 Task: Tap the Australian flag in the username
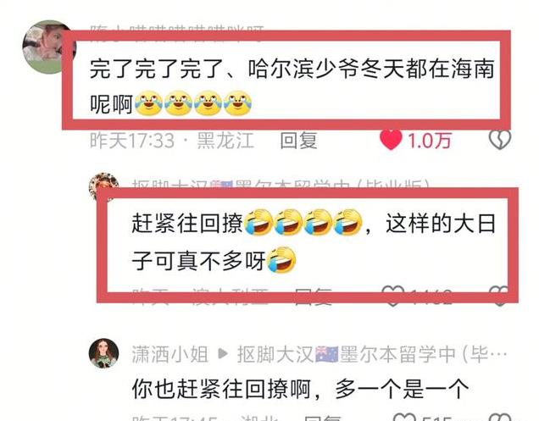(x=326, y=354)
